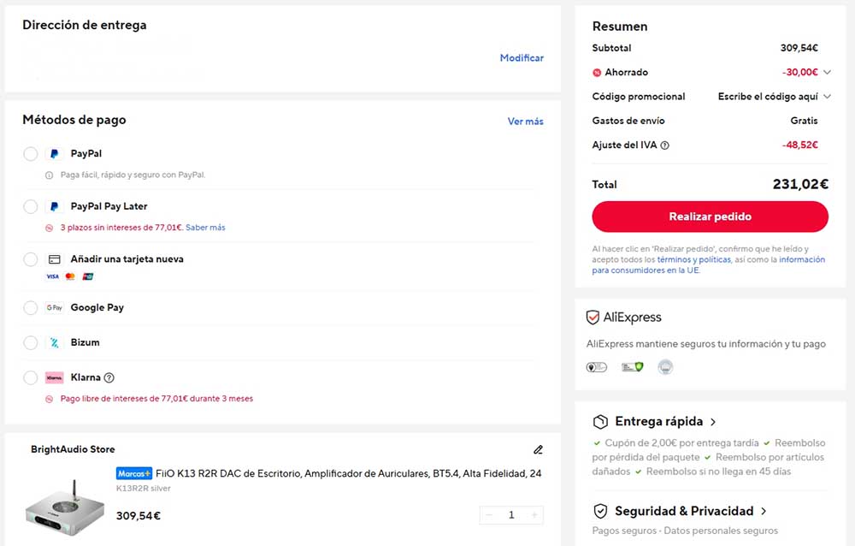
Task: Click the red Ahorrado discount icon
Action: (597, 73)
